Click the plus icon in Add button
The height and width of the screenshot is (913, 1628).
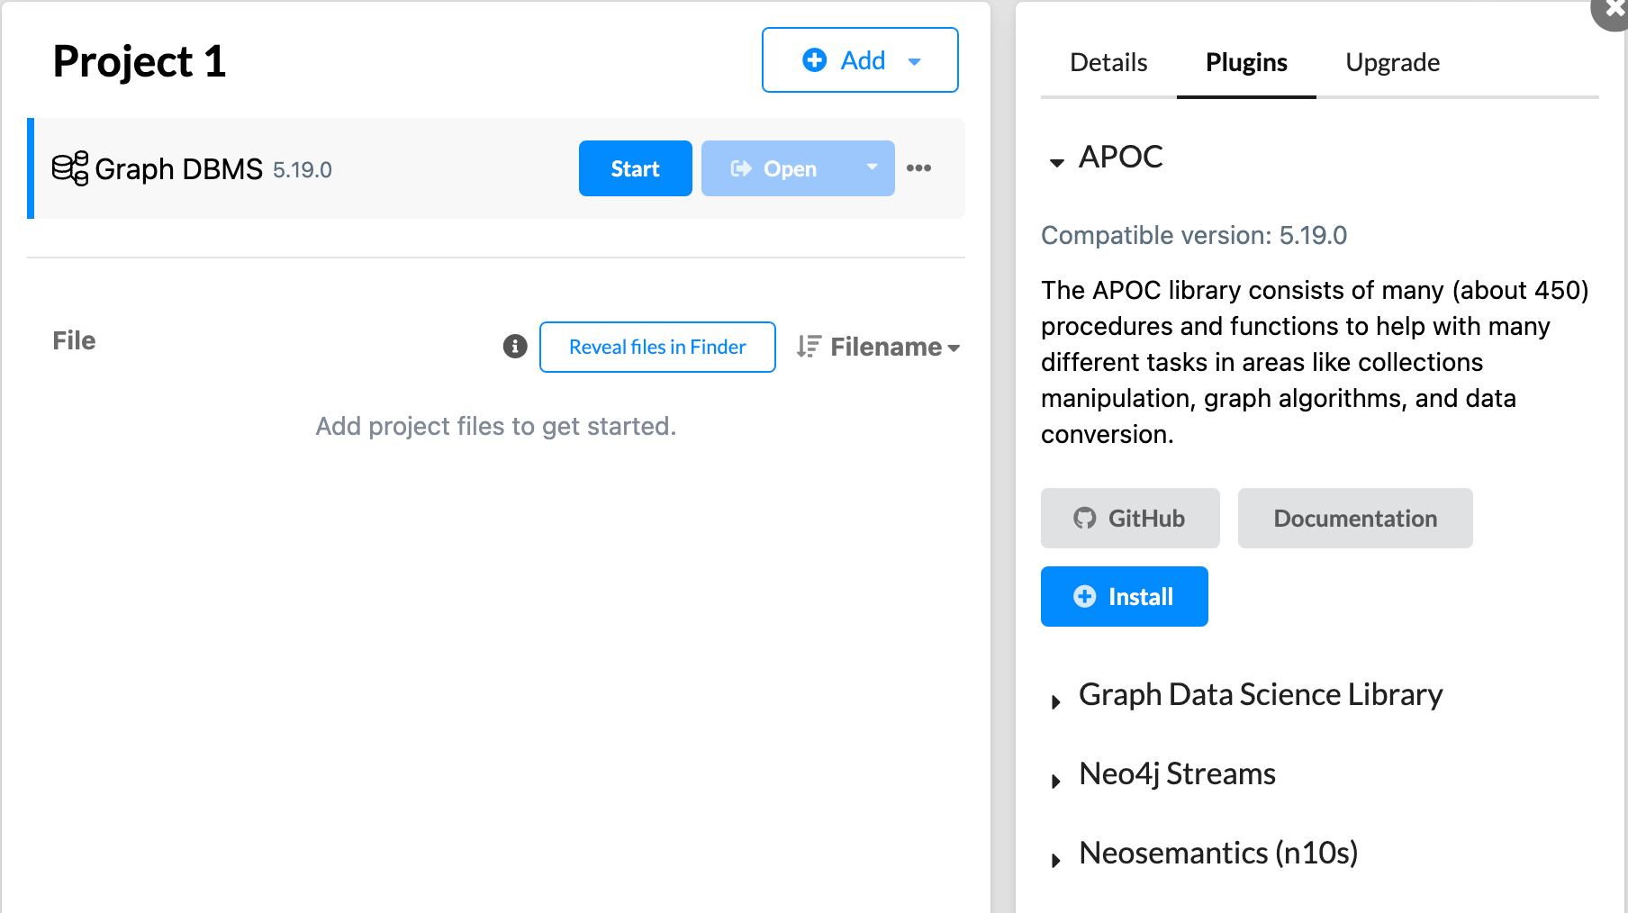pos(814,60)
